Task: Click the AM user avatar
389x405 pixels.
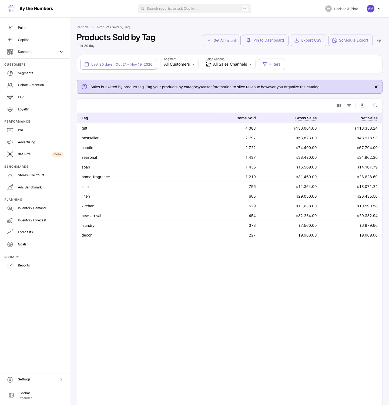Action: pos(371,9)
